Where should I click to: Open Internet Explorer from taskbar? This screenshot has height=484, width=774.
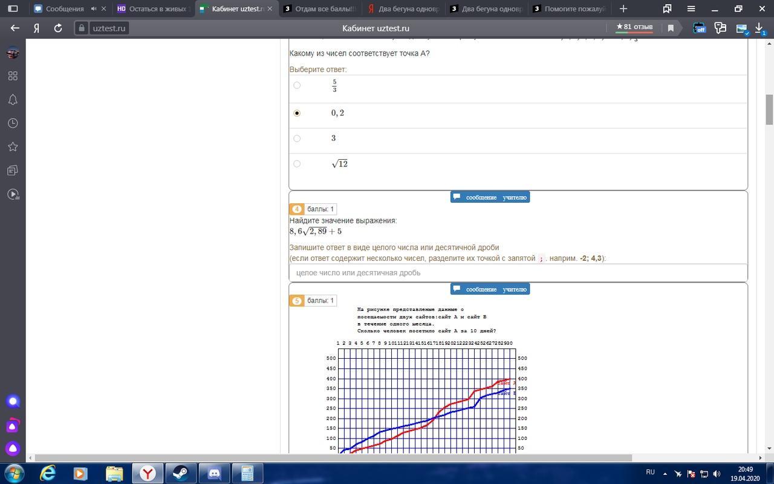pyautogui.click(x=48, y=473)
